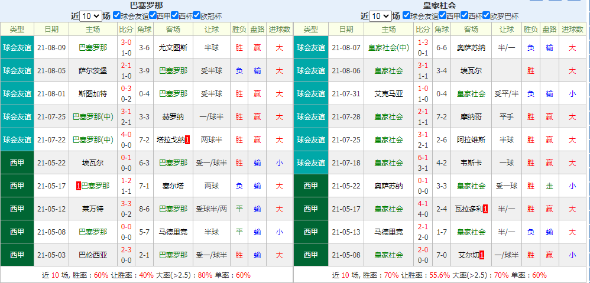Select the 艾克马亚 home team cell
This screenshot has width=590, height=283.
388,93
